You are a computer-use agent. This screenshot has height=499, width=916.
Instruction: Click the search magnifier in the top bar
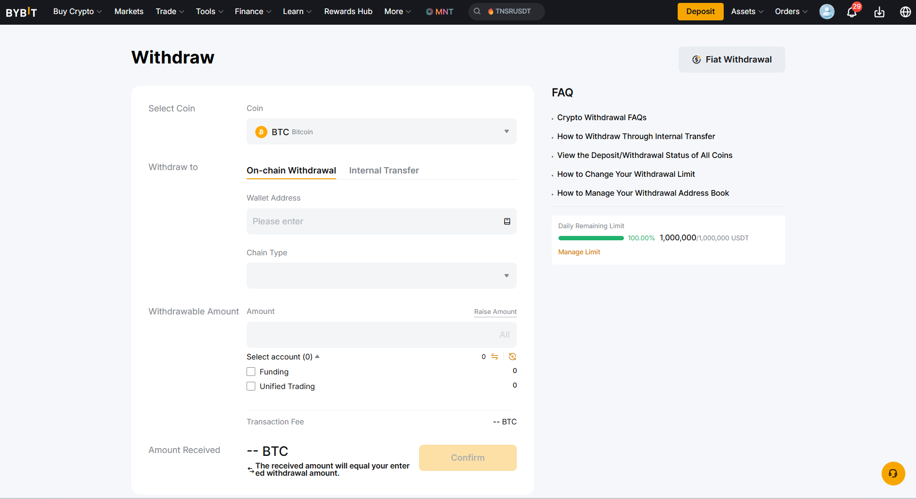pos(477,11)
